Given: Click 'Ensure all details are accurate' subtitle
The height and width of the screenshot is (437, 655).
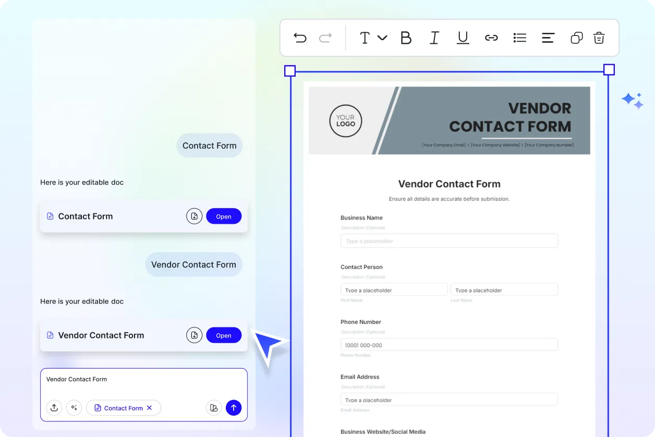Looking at the screenshot, I should [449, 199].
